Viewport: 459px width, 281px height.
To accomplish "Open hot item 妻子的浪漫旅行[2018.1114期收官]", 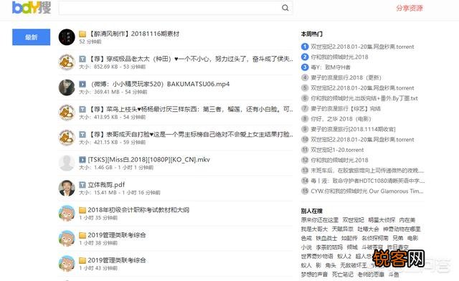I will point(353,129).
